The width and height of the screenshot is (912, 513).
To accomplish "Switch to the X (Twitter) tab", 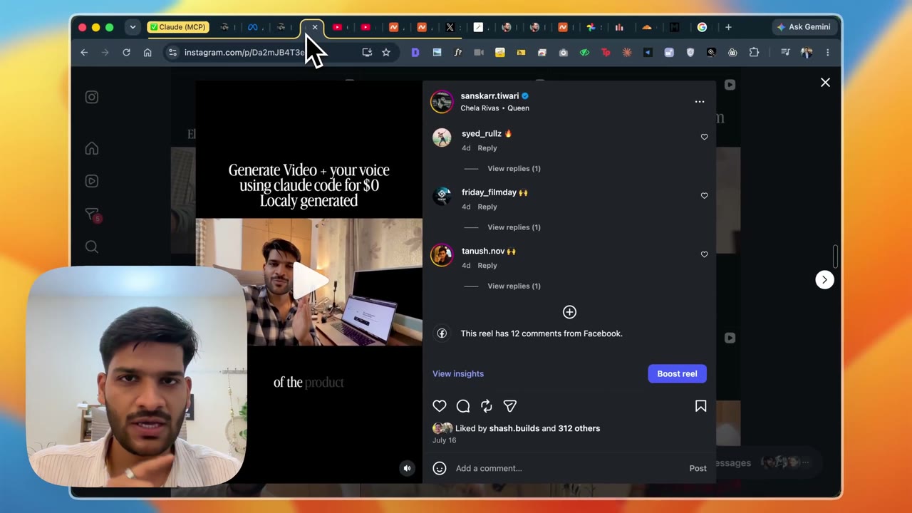I will (x=450, y=27).
